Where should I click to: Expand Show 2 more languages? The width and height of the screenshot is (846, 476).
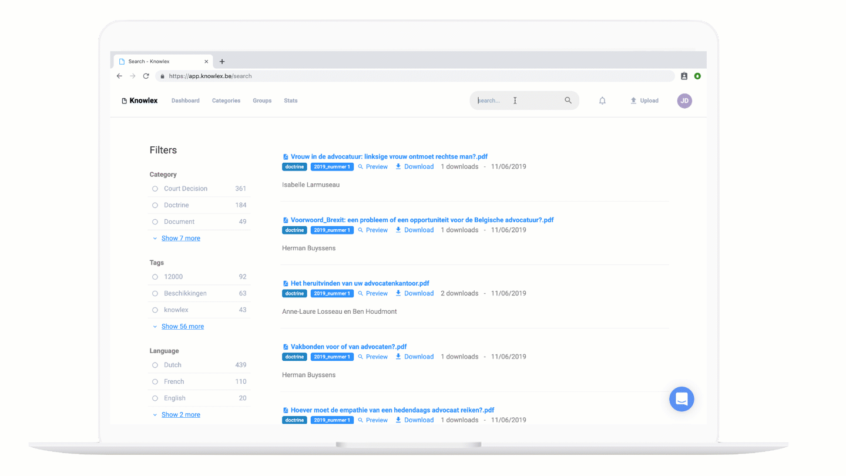point(180,415)
